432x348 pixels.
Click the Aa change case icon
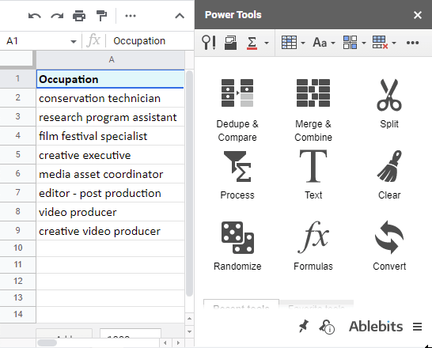[x=320, y=43]
